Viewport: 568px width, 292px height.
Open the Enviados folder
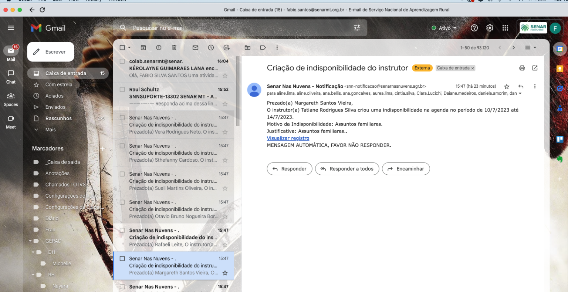55,107
